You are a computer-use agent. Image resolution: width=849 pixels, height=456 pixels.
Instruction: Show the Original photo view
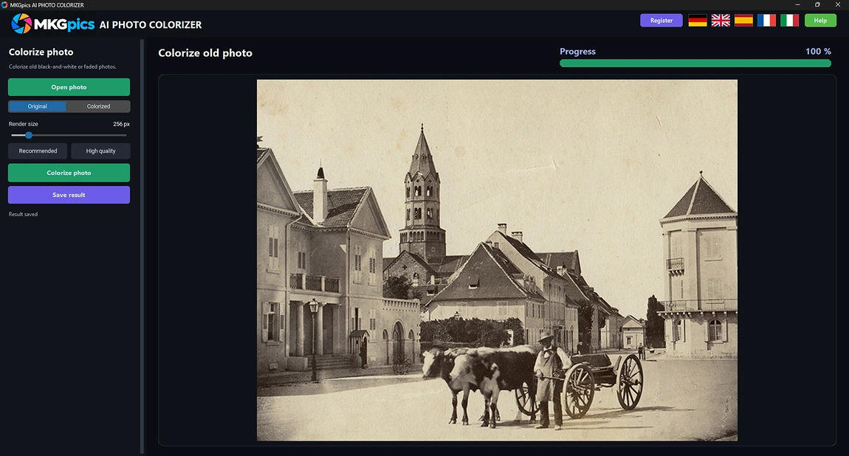click(x=38, y=106)
